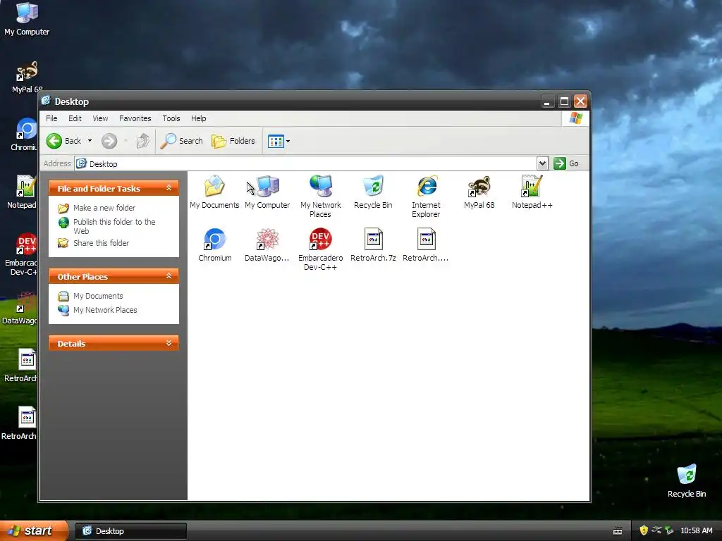Select DataWagon shortcut on desktop background

27,301
